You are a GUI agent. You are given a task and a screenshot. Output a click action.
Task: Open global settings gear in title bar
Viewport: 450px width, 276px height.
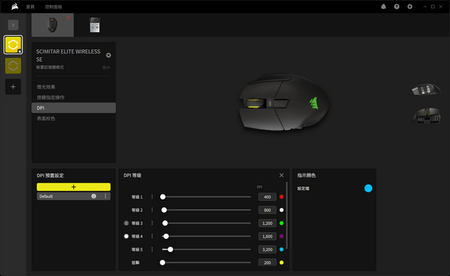(410, 6)
